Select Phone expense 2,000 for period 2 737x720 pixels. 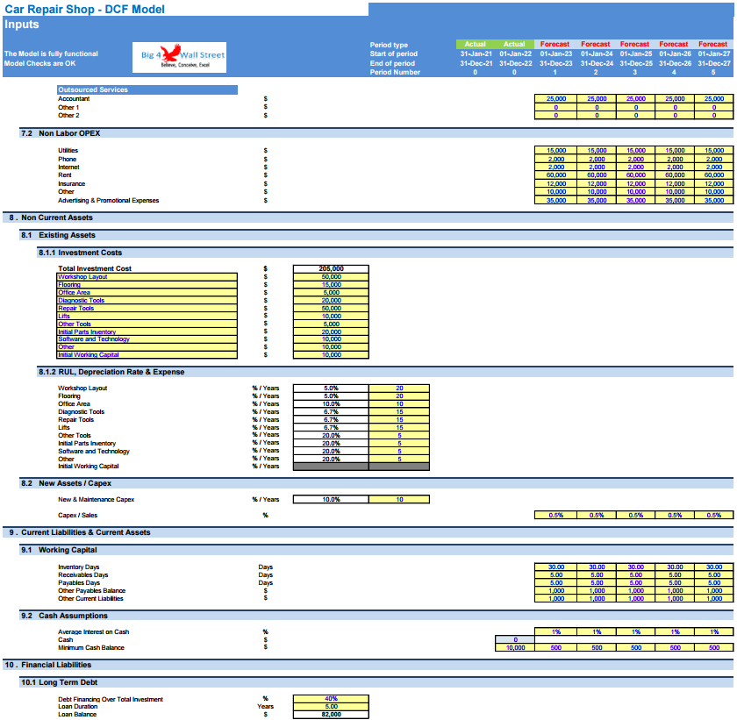[x=597, y=160]
